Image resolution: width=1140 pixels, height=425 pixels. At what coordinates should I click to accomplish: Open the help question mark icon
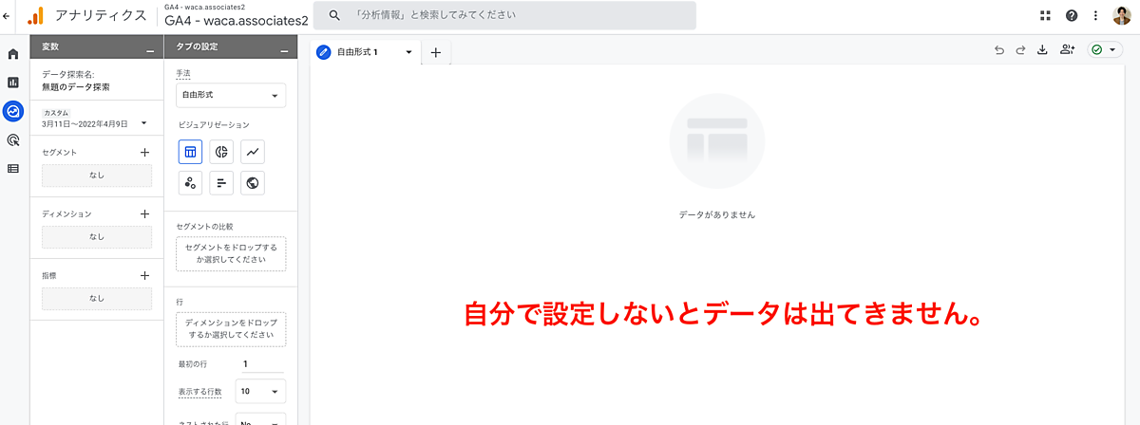tap(1072, 15)
